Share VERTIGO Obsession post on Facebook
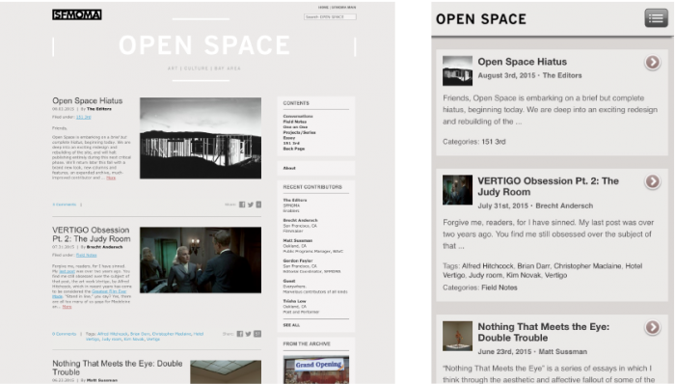Screen dimensions: 675x384 [240, 334]
